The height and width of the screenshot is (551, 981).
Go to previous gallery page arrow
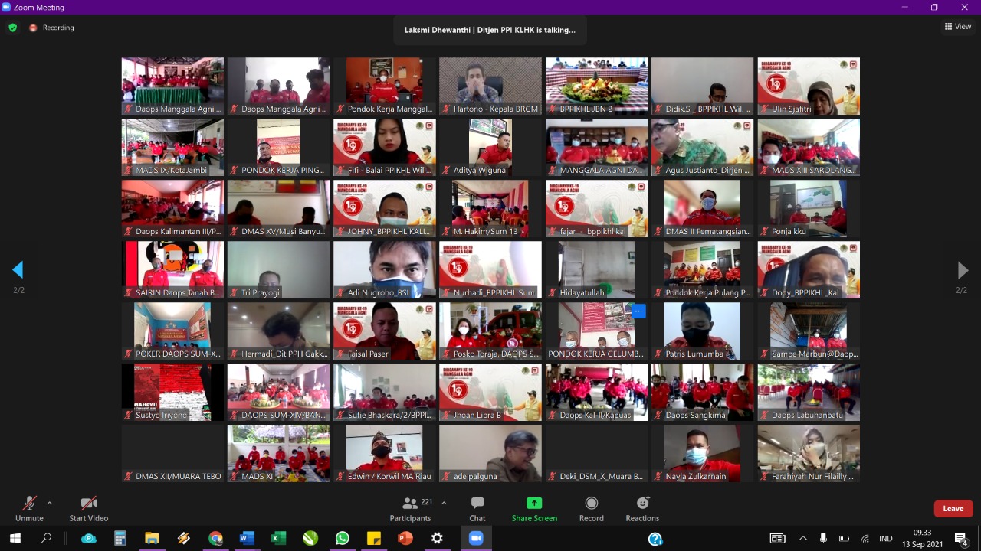pos(18,270)
